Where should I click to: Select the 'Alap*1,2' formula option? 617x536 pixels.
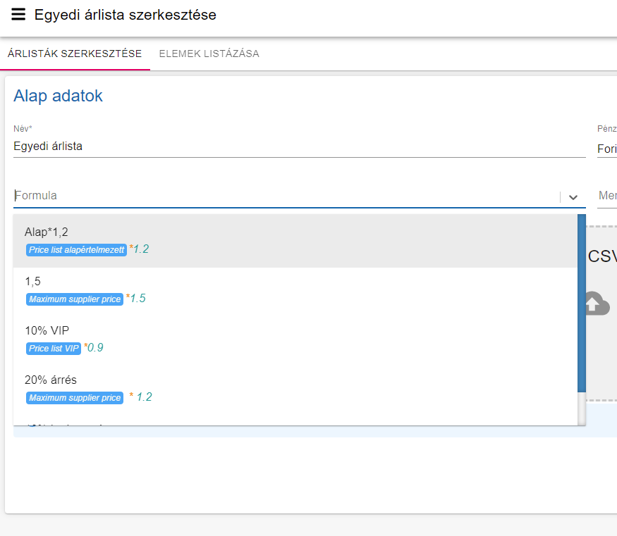[47, 232]
